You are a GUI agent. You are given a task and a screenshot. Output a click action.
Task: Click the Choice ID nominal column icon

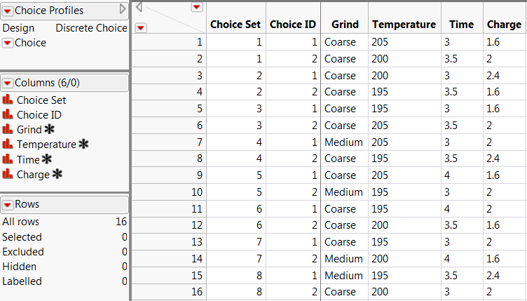click(8, 115)
